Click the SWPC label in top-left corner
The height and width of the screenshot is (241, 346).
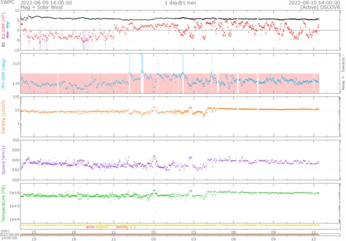tap(8, 3)
